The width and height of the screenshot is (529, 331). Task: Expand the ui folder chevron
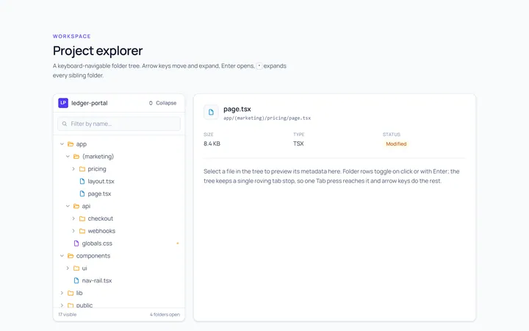click(68, 268)
